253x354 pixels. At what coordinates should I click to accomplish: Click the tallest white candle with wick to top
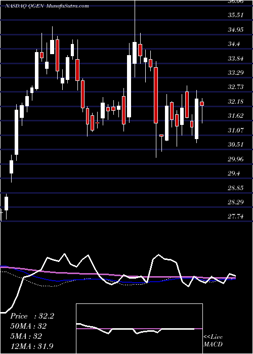135,53
